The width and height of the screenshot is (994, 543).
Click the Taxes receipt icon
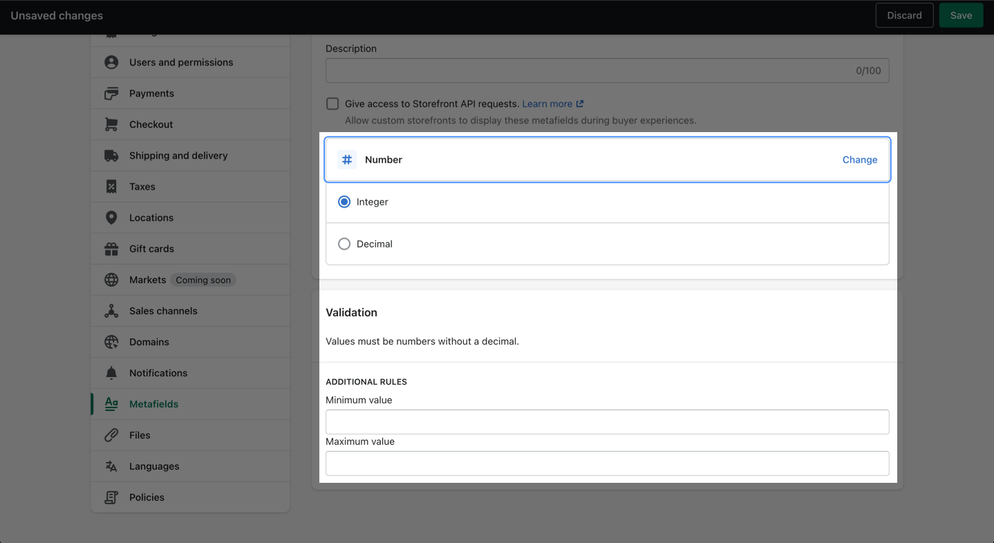coord(111,187)
